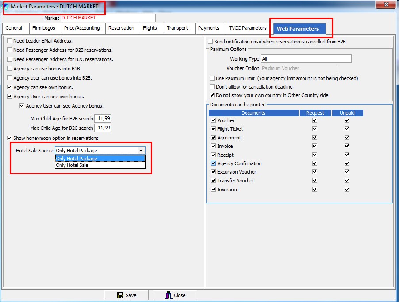
Task: Click the Save button with floppy disk icon
Action: [x=127, y=295]
